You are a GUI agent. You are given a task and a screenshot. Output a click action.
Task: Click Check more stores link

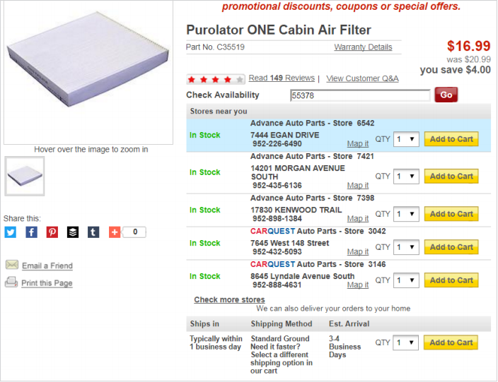[x=229, y=299]
